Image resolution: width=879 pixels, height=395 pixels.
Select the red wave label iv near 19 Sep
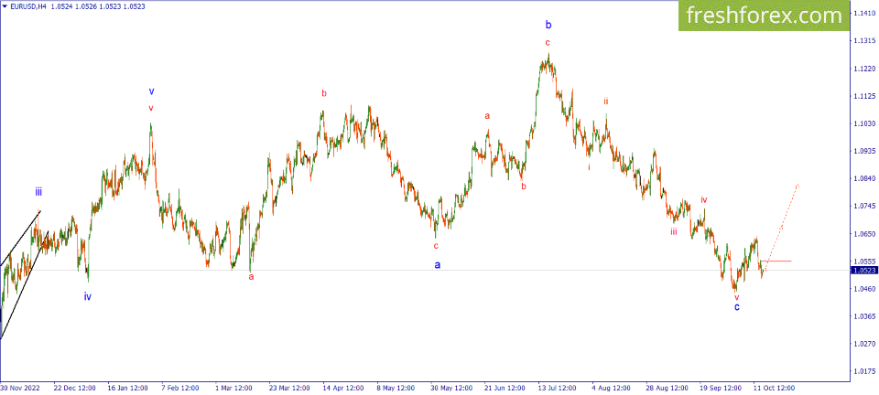(703, 199)
